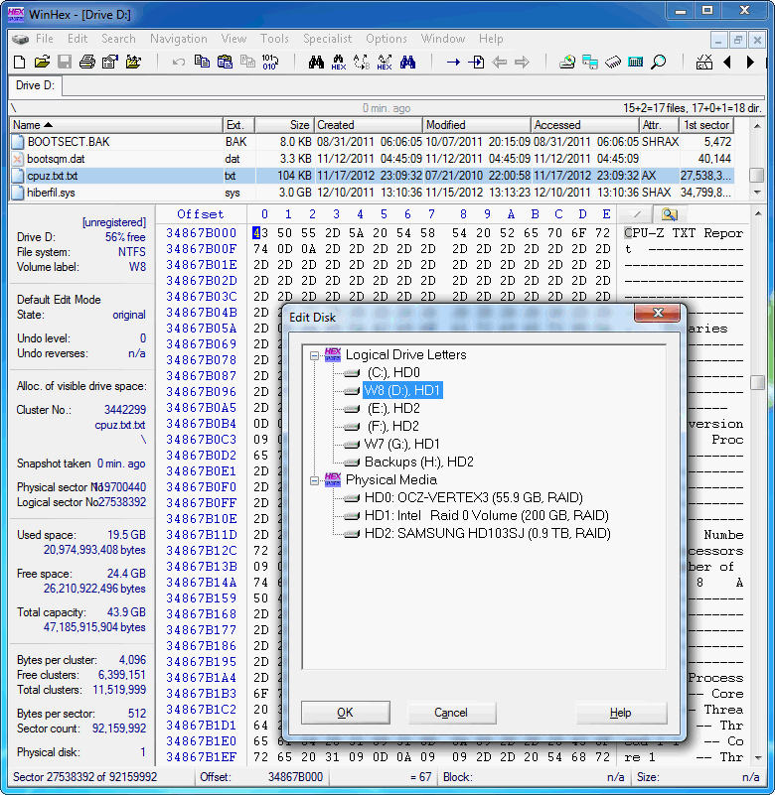Select Backups (H:), HD2 drive
This screenshot has height=795, width=775.
tap(418, 462)
